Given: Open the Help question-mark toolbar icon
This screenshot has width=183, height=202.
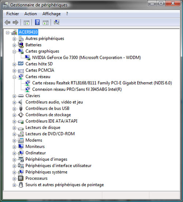Looking at the screenshot, I should click(37, 22).
